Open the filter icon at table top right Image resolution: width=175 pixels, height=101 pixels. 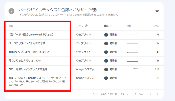(x=157, y=11)
